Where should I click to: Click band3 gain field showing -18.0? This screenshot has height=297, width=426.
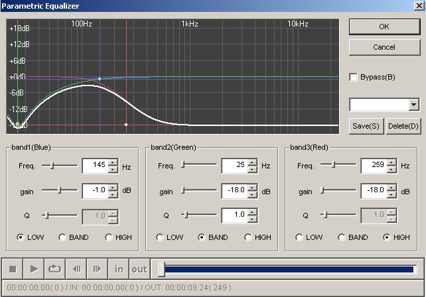(374, 191)
